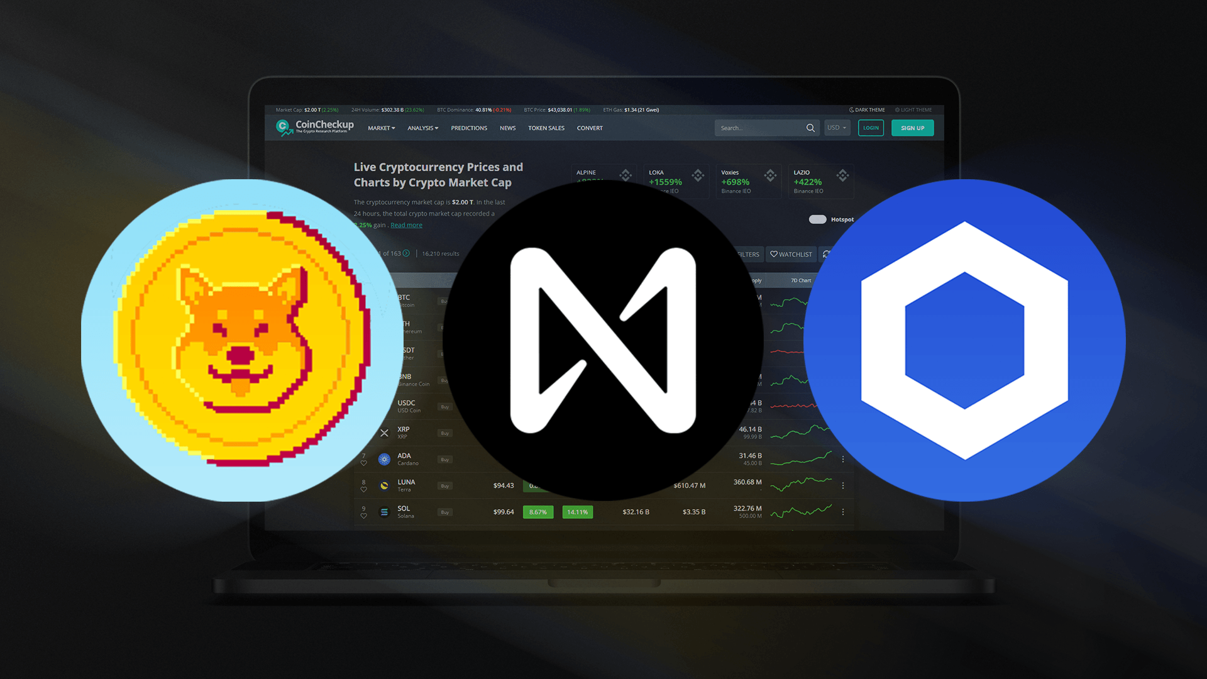This screenshot has width=1207, height=679.
Task: Click the LUNA volume $610.47 M
Action: point(689,485)
